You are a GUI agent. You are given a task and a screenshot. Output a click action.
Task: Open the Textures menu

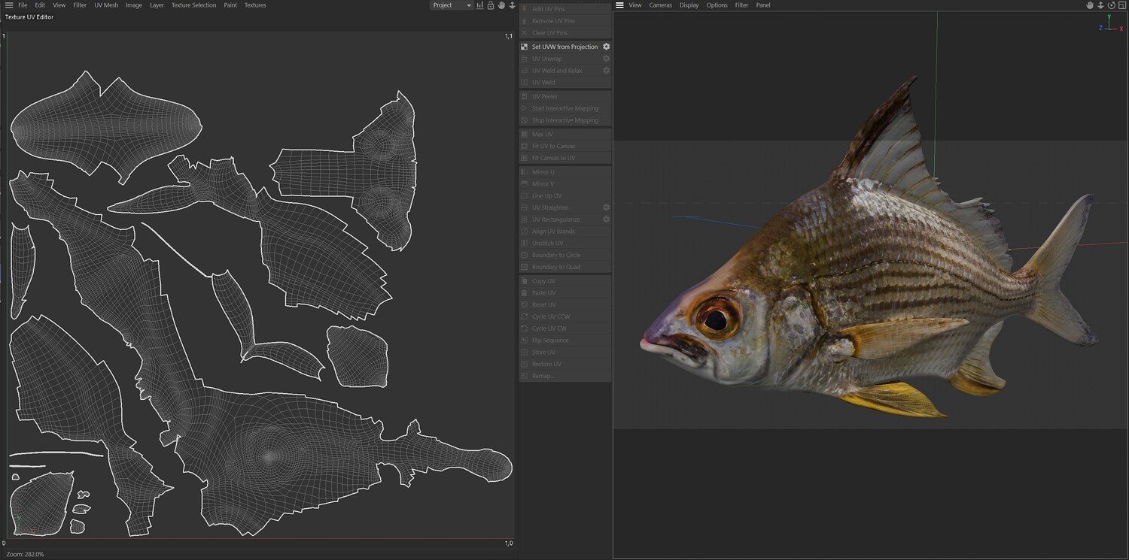[x=255, y=5]
